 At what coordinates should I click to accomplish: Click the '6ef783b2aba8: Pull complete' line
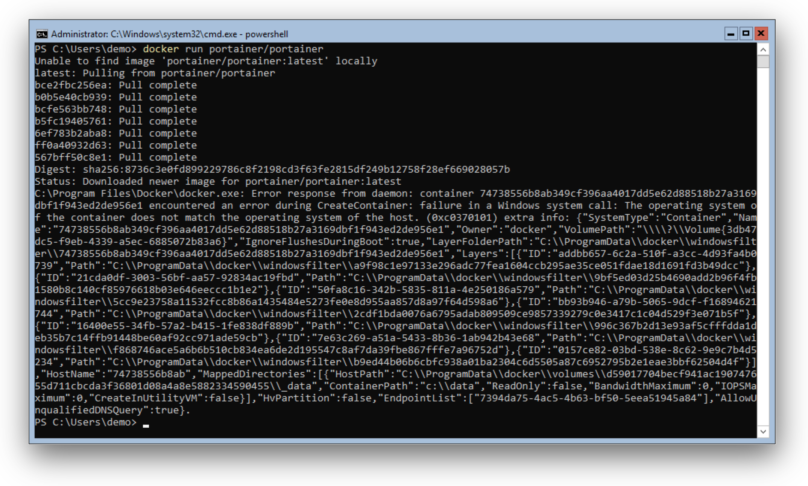[x=115, y=133]
